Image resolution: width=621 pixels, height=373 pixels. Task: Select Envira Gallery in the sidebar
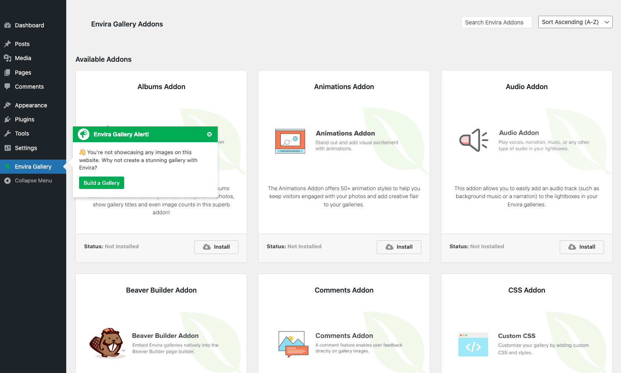(33, 167)
